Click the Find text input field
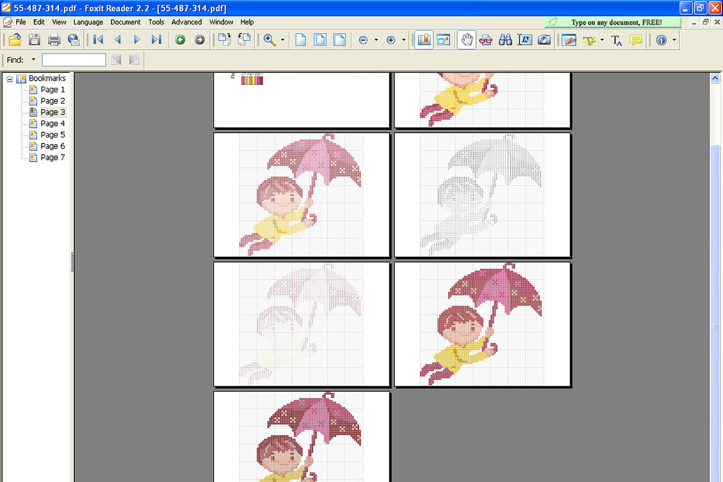The width and height of the screenshot is (723, 482). (x=74, y=60)
